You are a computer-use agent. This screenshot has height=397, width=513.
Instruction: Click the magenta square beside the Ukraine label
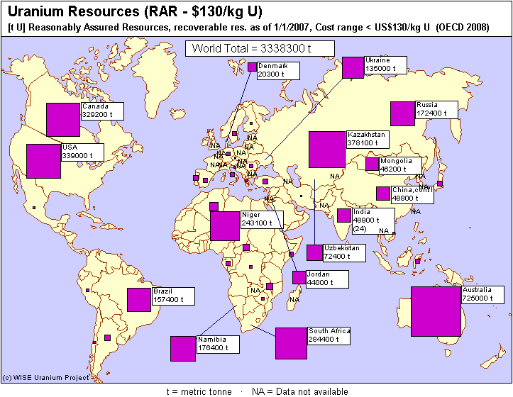point(353,67)
